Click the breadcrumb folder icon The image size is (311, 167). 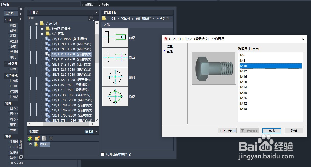click(104, 18)
